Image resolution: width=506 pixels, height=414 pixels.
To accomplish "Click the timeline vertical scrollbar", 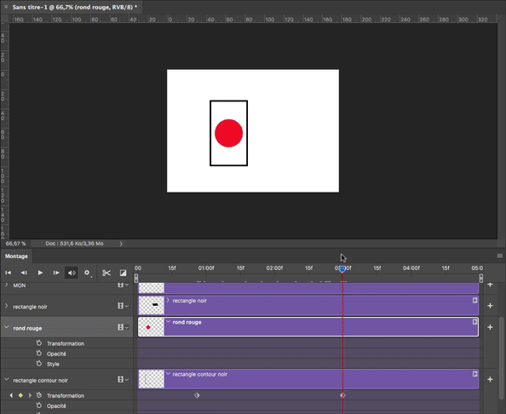I will (501, 358).
